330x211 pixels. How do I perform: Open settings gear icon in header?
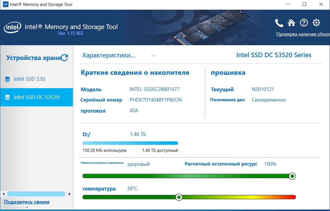pos(316,23)
